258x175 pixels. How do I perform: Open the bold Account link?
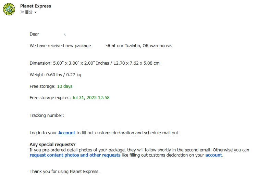click(66, 133)
